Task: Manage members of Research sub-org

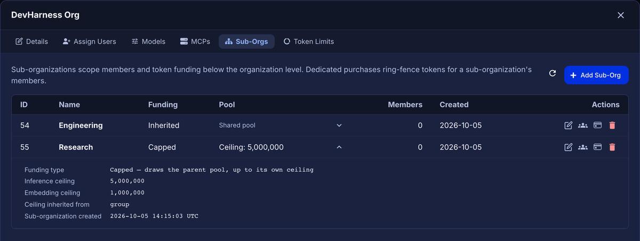Action: 583,147
